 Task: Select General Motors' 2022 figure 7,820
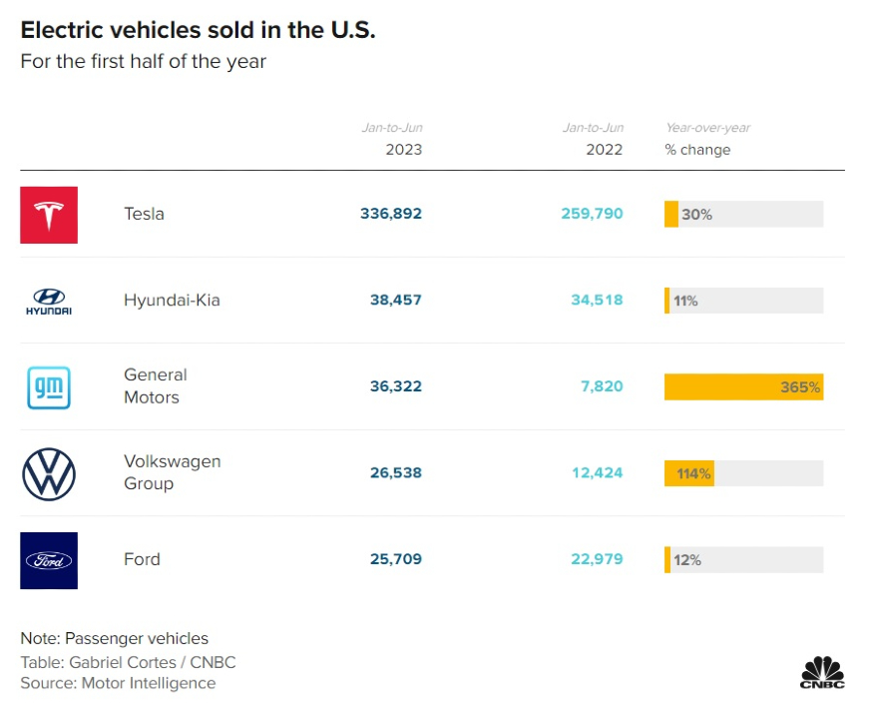pos(601,386)
